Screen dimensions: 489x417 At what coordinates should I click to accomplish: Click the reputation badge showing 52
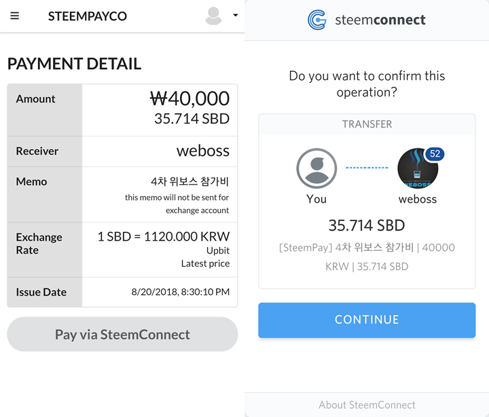435,154
